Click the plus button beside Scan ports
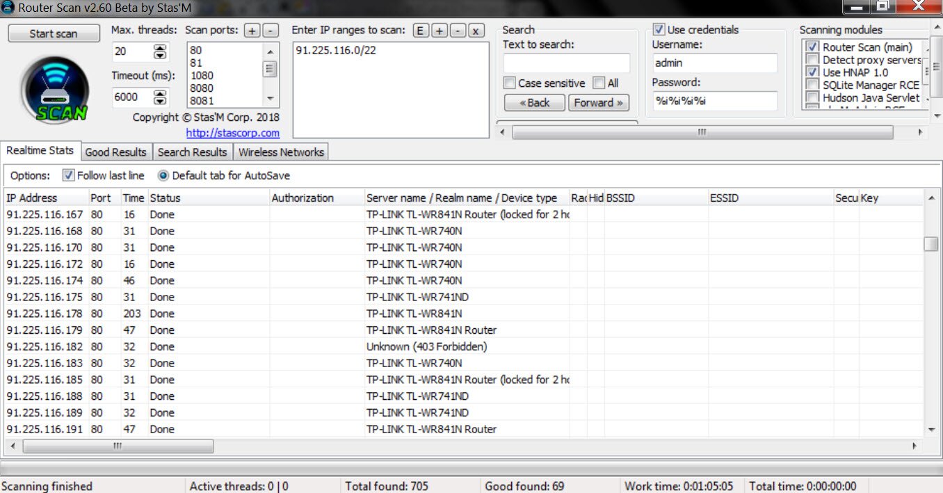Screen dimensions: 943x493 (x=252, y=31)
